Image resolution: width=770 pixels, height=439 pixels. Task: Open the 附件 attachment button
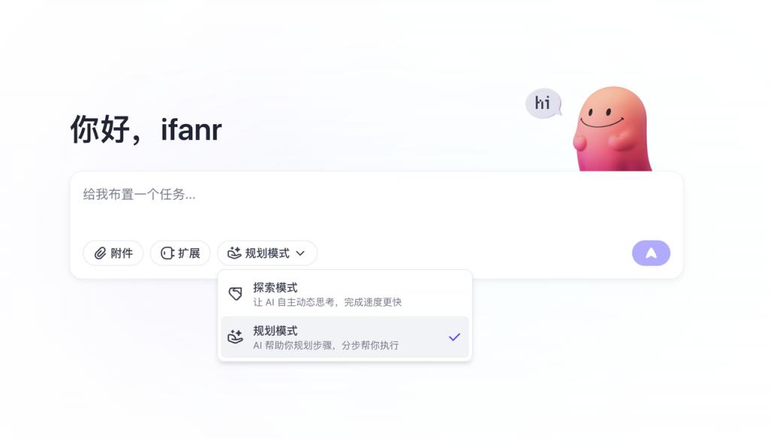pos(113,253)
